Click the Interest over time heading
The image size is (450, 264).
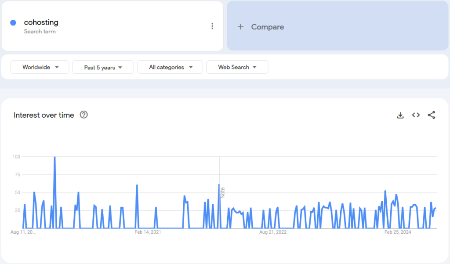tap(44, 115)
